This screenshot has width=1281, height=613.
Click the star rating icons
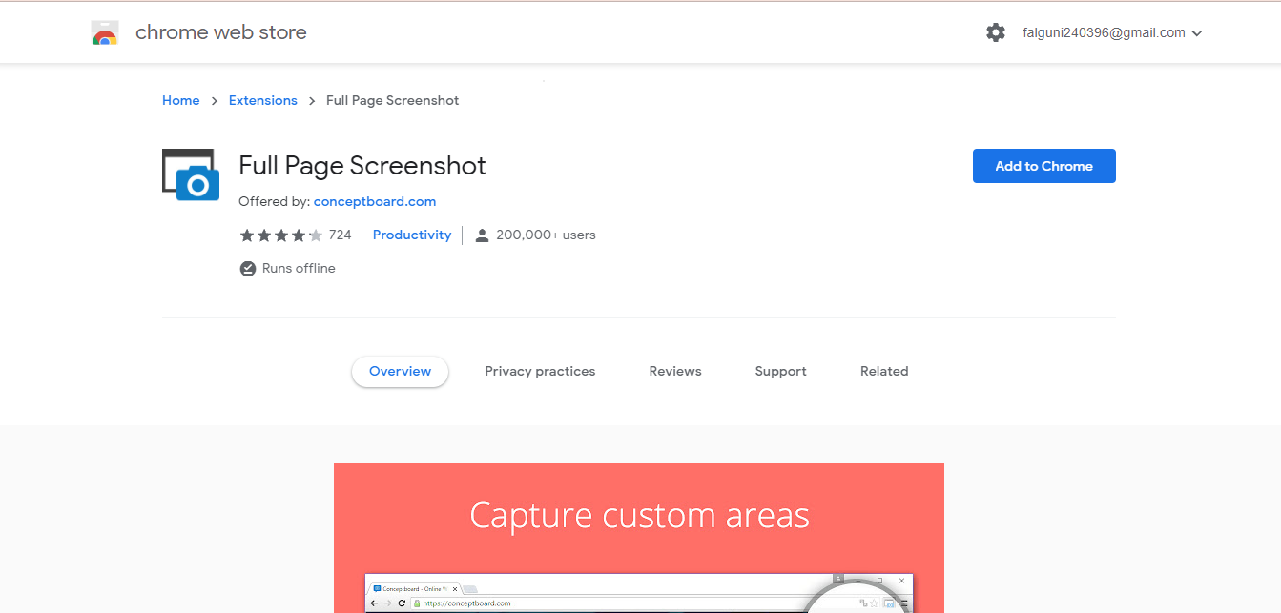[x=280, y=235]
